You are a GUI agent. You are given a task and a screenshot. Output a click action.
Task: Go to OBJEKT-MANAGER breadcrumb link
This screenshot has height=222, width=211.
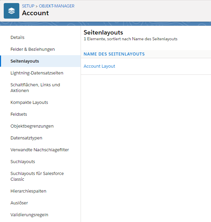click(x=57, y=6)
